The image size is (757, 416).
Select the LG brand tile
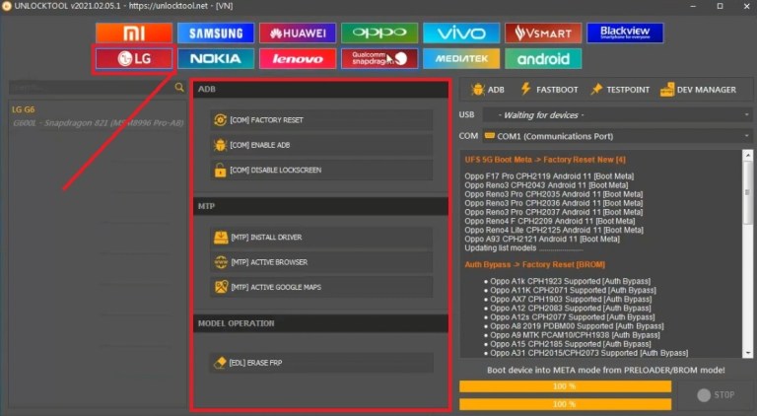(134, 58)
